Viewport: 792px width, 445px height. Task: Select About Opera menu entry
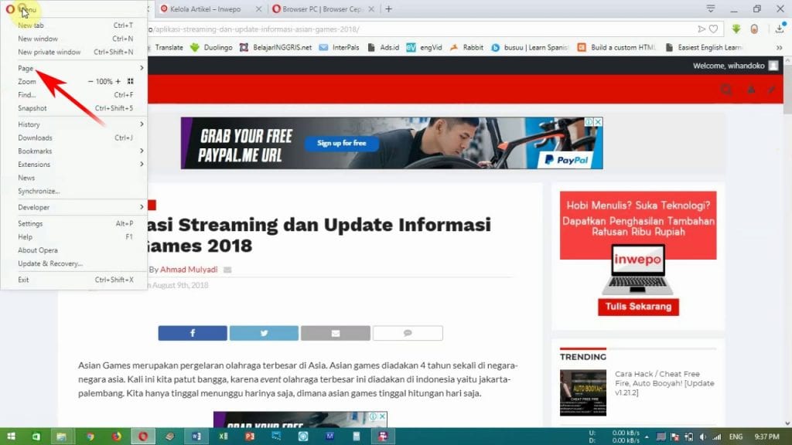pyautogui.click(x=75, y=250)
